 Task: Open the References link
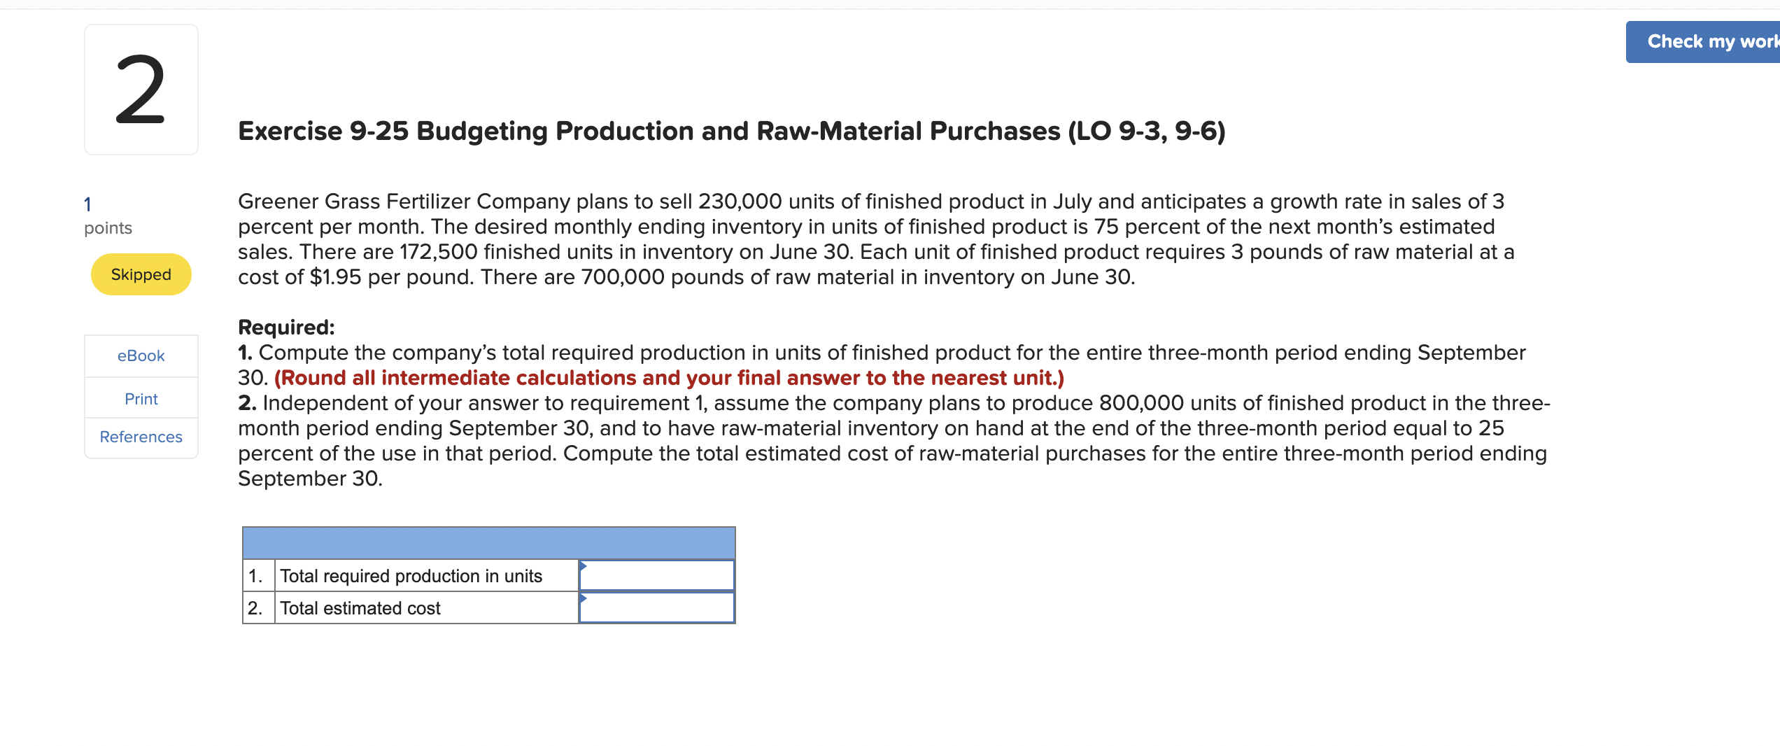pos(141,437)
